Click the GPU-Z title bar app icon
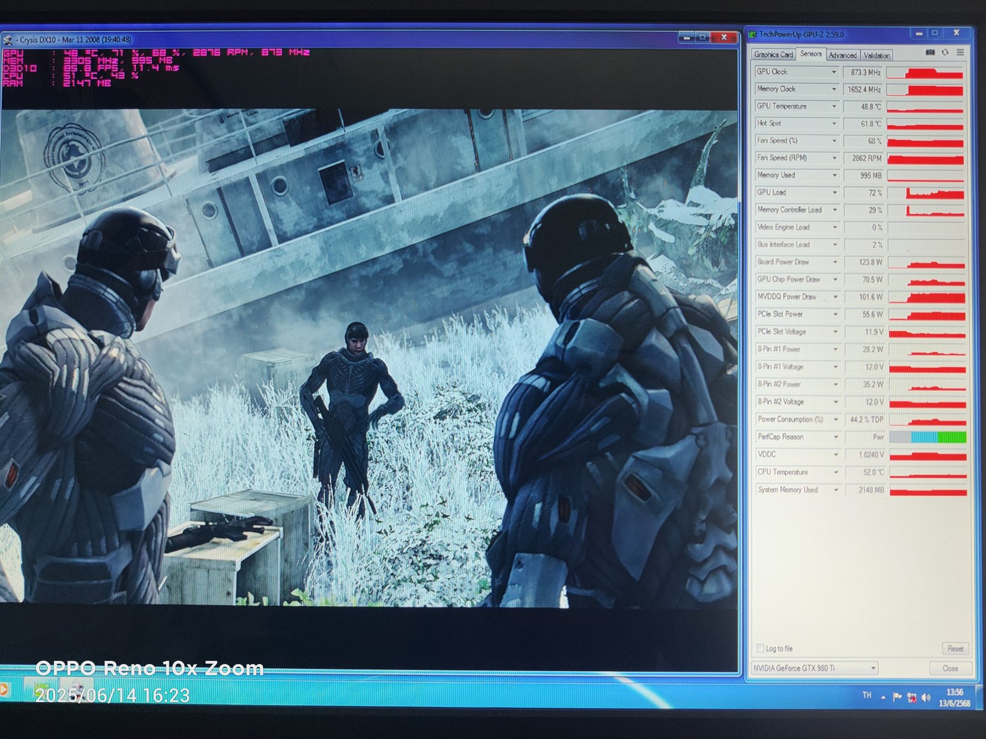 [x=752, y=34]
